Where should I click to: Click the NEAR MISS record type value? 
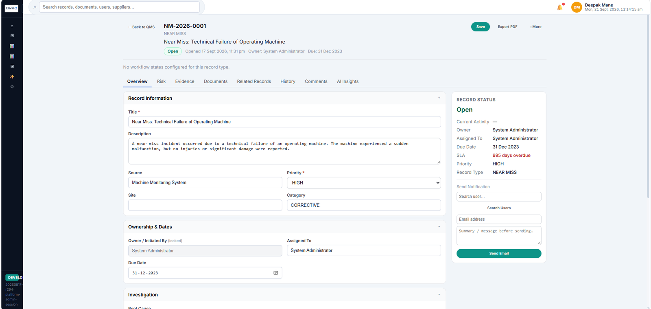[x=505, y=173]
